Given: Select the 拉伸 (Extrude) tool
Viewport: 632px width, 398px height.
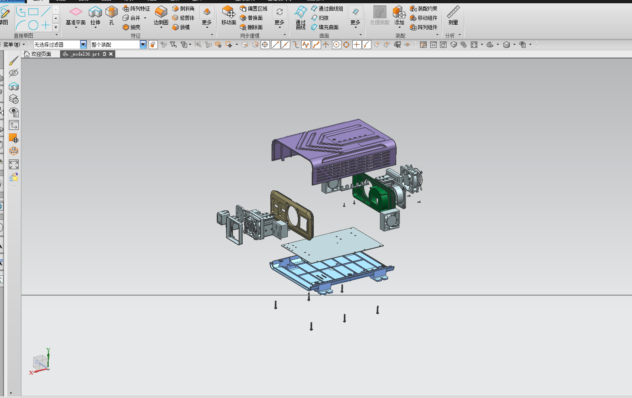Looking at the screenshot, I should [x=95, y=15].
